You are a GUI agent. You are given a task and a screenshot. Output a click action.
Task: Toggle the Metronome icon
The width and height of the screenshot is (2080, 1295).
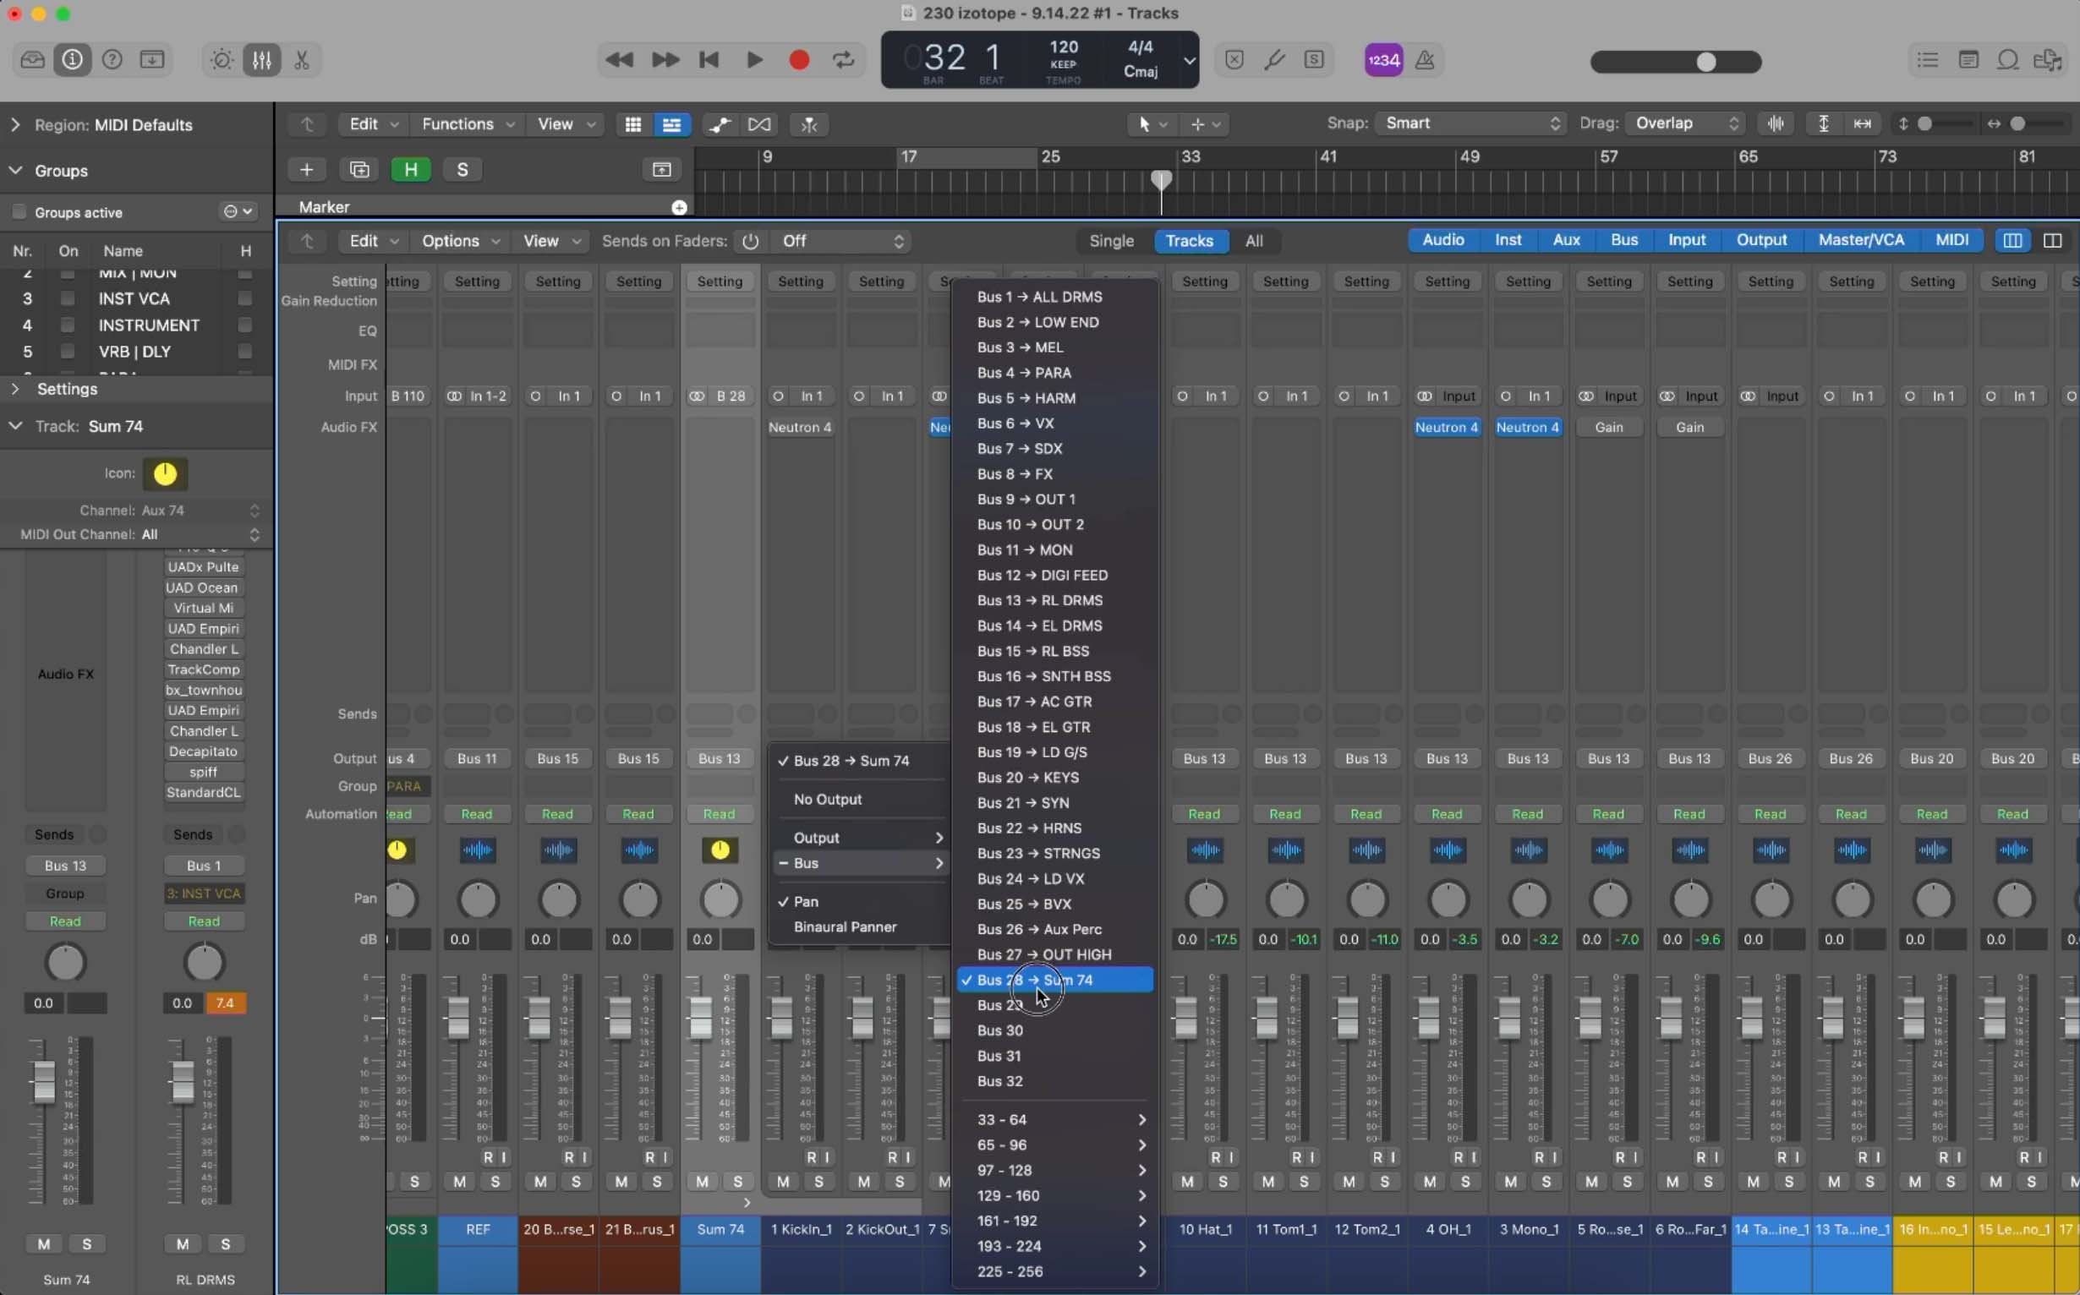pos(1425,60)
